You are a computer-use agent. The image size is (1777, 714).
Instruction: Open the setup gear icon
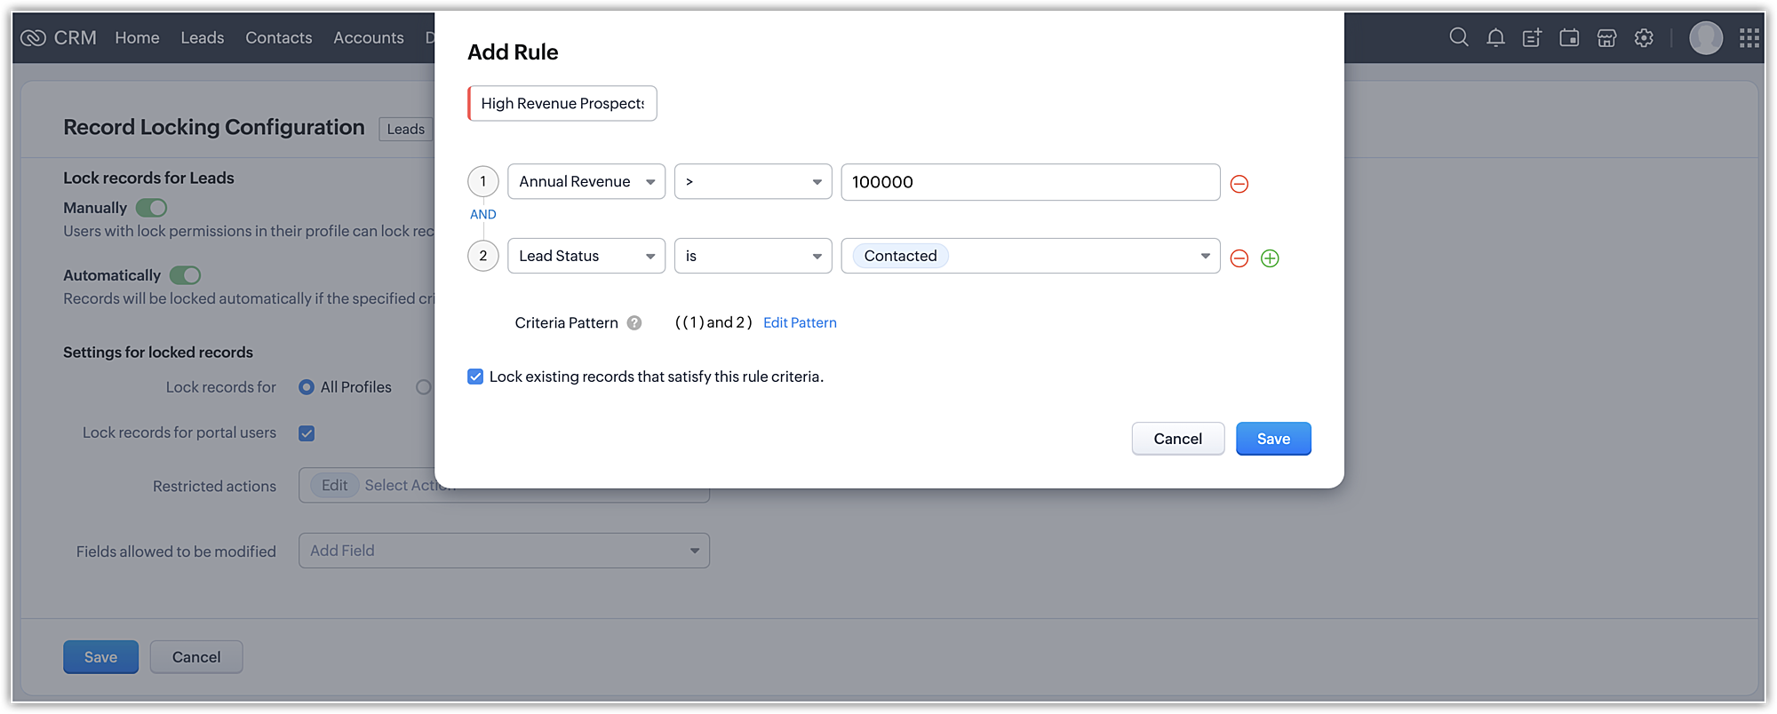coord(1644,37)
